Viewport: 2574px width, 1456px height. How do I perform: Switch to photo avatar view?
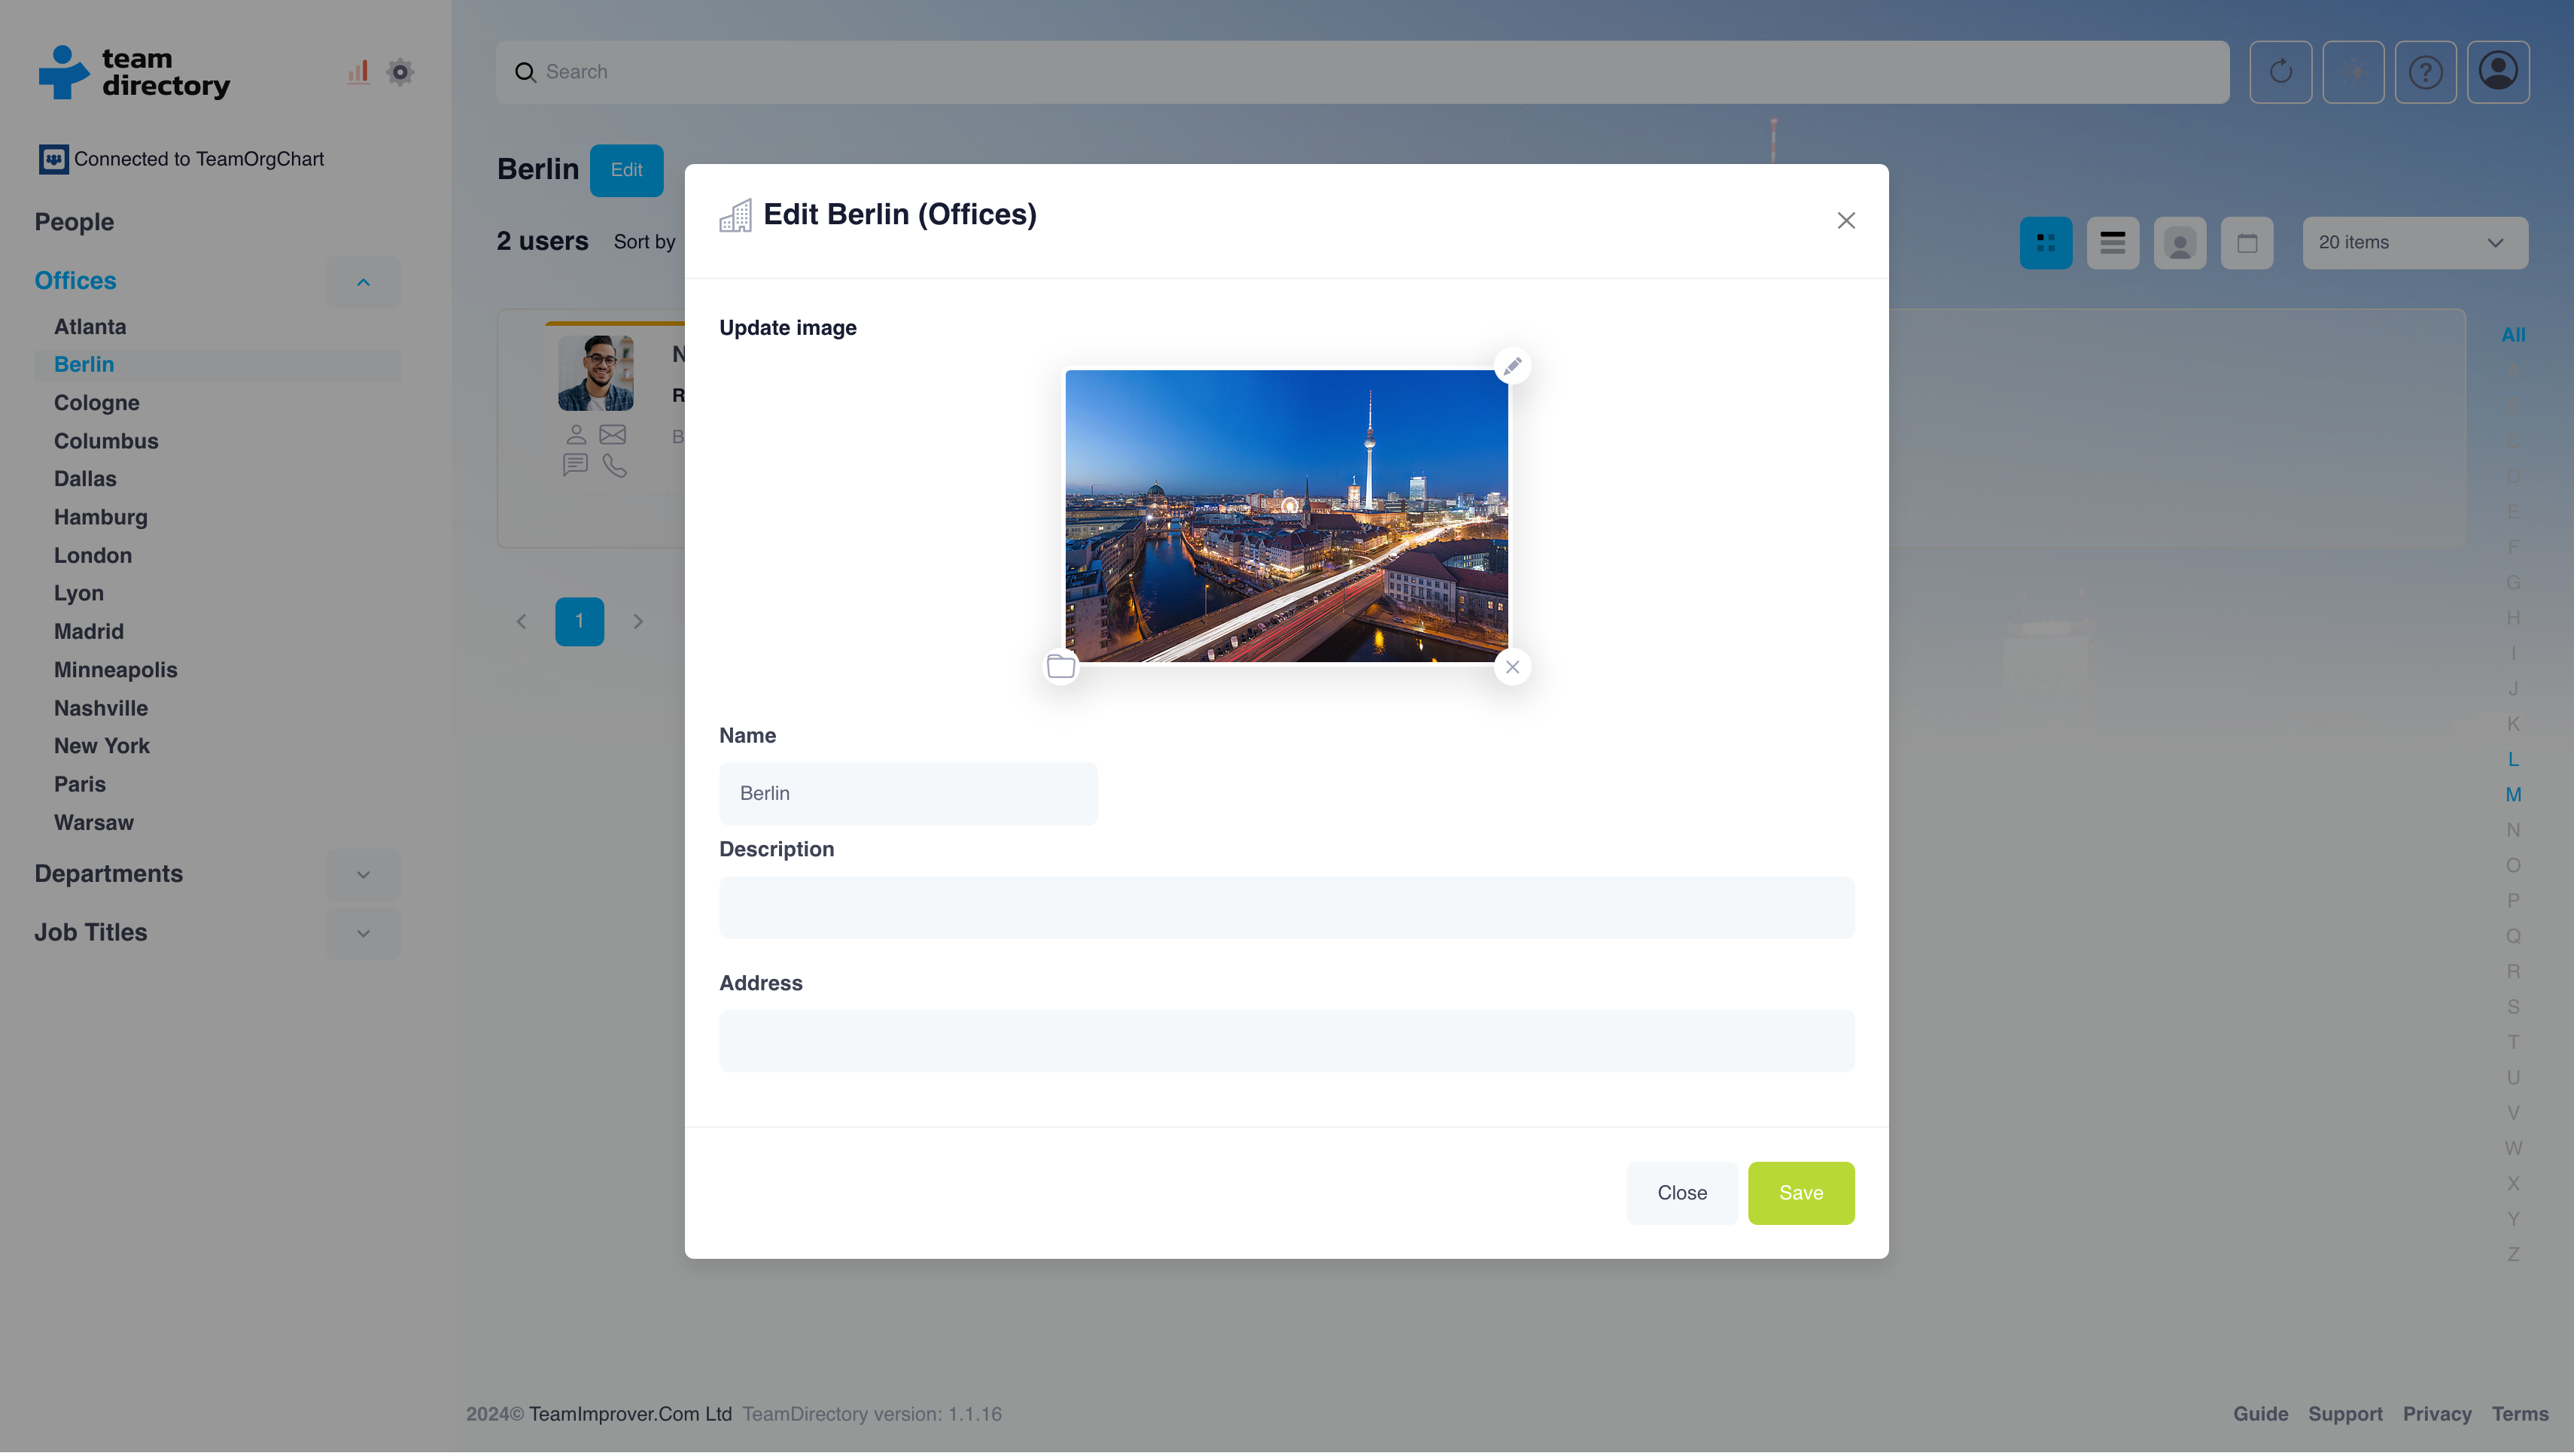tap(2180, 243)
